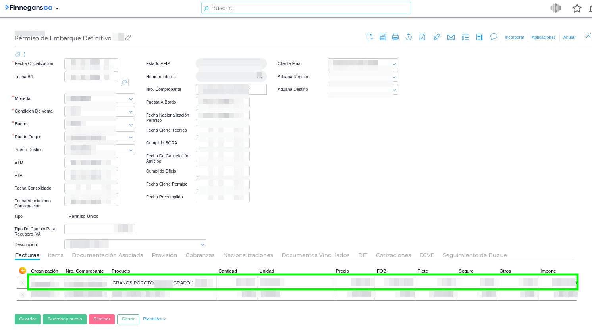Viewport: 592px width, 332px height.
Task: Open the history clock icon
Action: (409, 37)
